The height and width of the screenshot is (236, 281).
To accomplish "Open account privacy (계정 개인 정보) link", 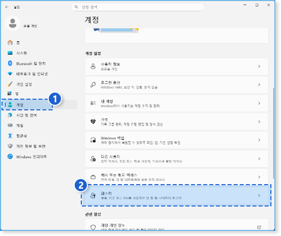I will tap(176, 224).
